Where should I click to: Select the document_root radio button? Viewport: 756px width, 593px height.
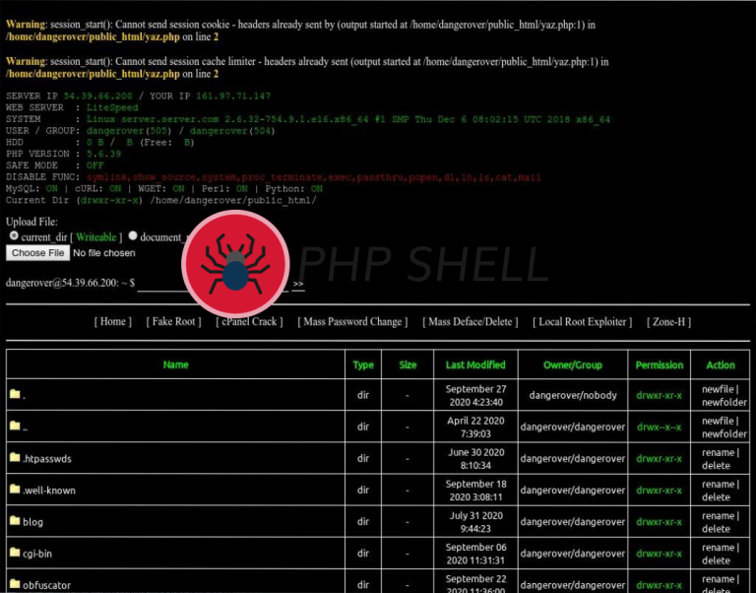pyautogui.click(x=133, y=236)
